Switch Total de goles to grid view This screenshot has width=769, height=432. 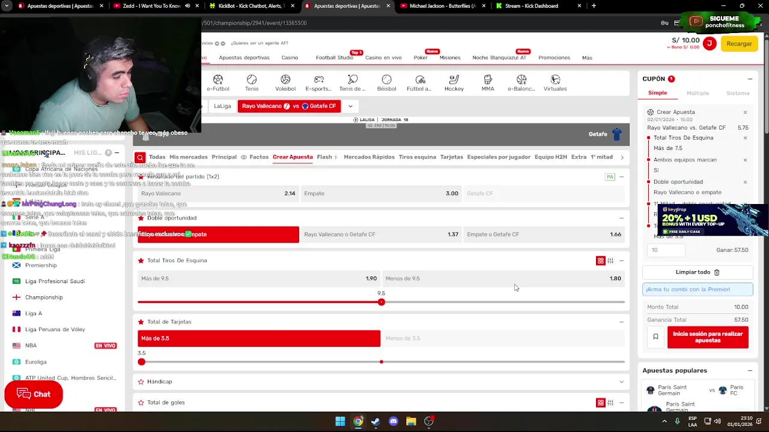[600, 403]
